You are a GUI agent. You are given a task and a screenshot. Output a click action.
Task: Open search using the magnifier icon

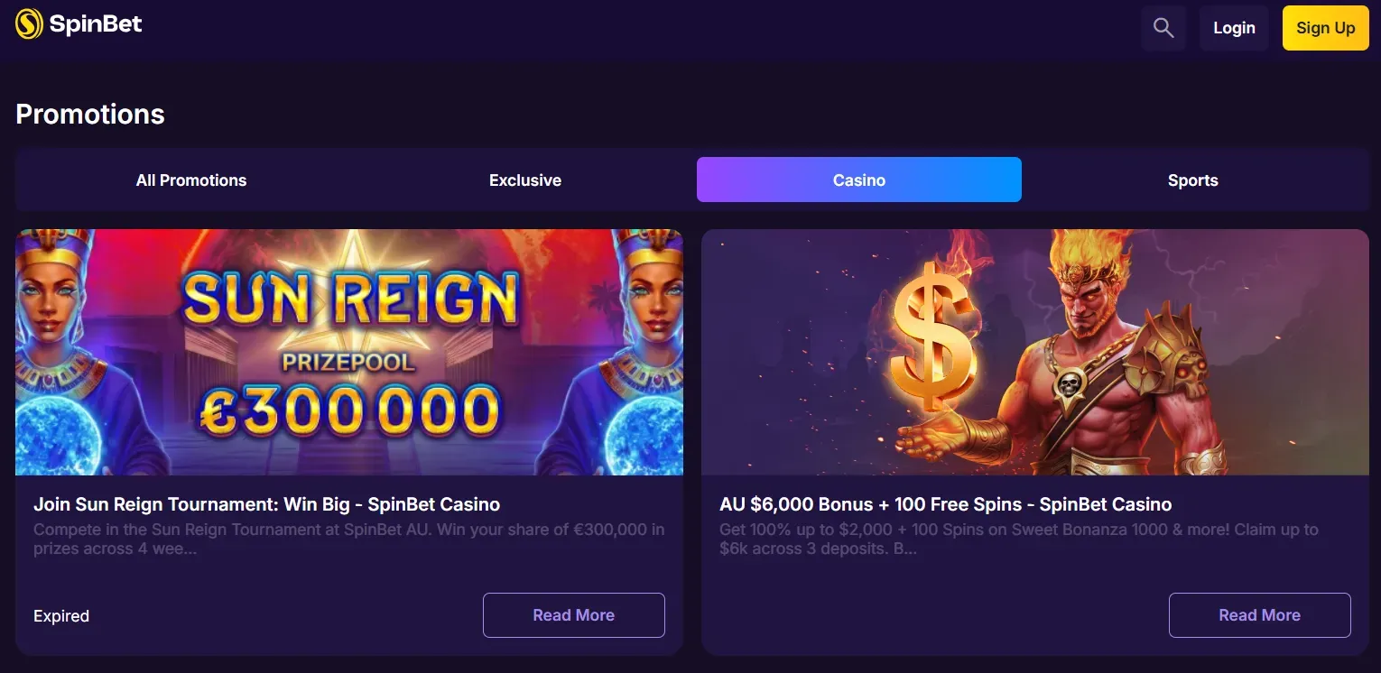coord(1163,27)
